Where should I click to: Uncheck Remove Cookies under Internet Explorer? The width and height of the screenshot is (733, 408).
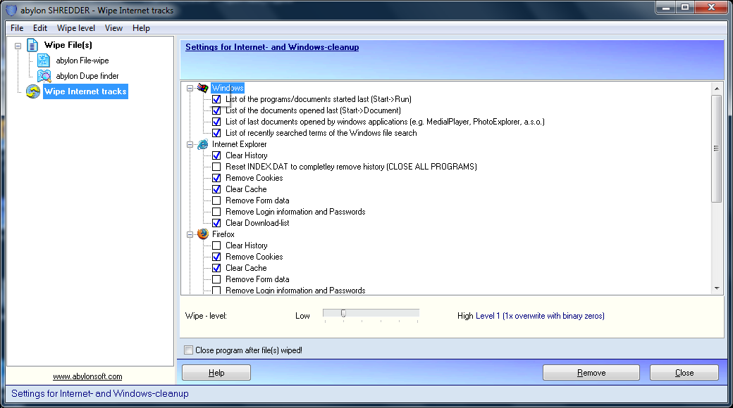[216, 178]
